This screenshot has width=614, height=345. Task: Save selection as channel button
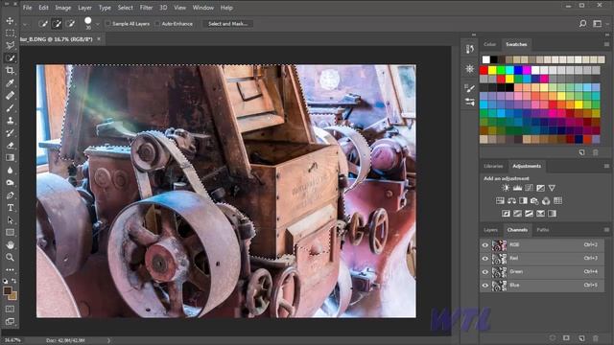[x=566, y=338]
